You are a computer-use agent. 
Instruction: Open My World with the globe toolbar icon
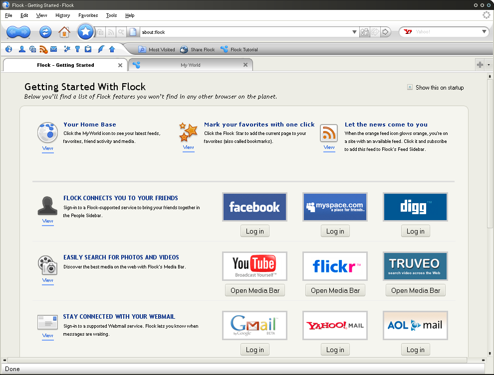(x=9, y=49)
